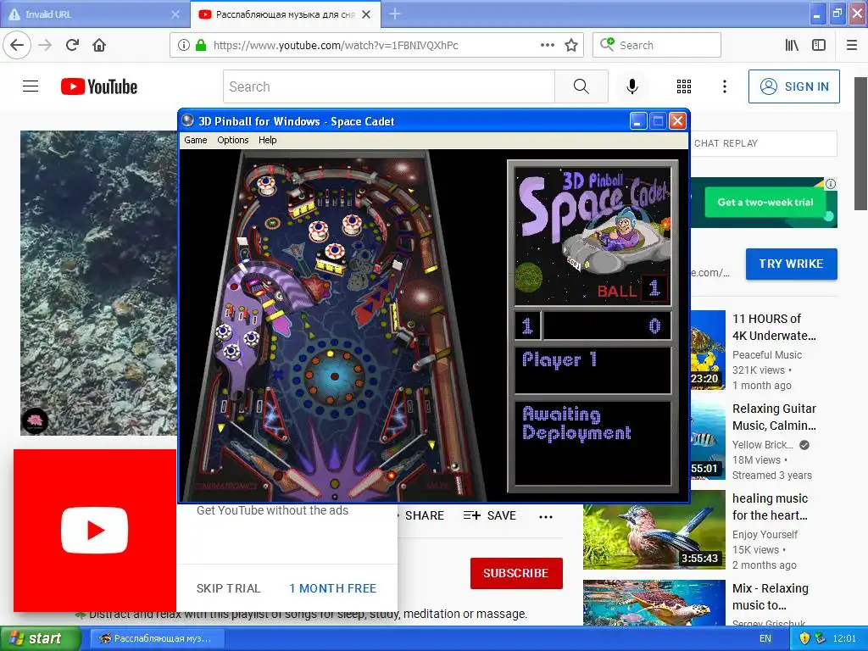
Task: Switch to the Invalid URL tab
Action: 93,14
